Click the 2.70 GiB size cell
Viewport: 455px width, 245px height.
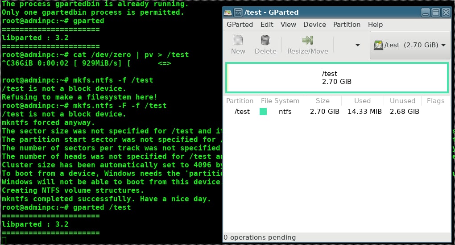click(x=324, y=112)
